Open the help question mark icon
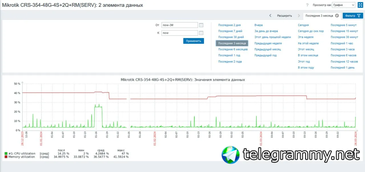This screenshot has height=172, width=365. coord(307,5)
